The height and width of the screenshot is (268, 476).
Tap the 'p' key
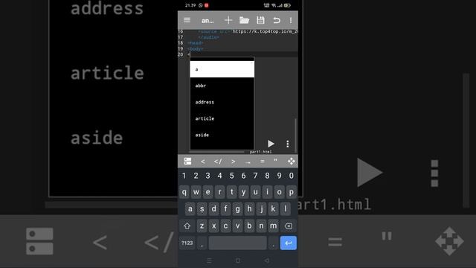tap(291, 192)
